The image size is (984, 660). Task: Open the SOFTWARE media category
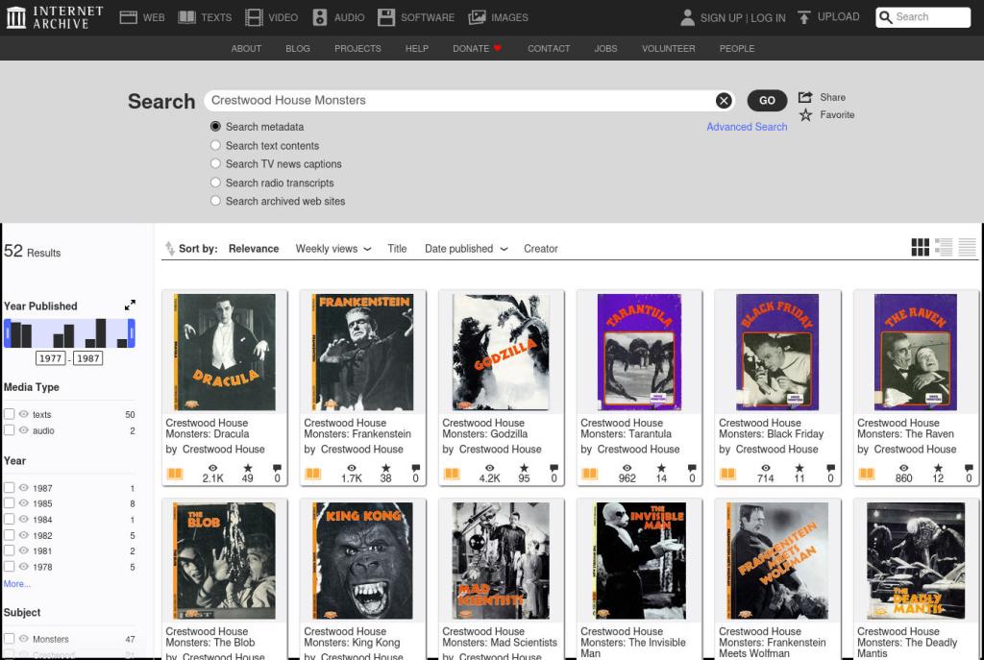point(415,16)
